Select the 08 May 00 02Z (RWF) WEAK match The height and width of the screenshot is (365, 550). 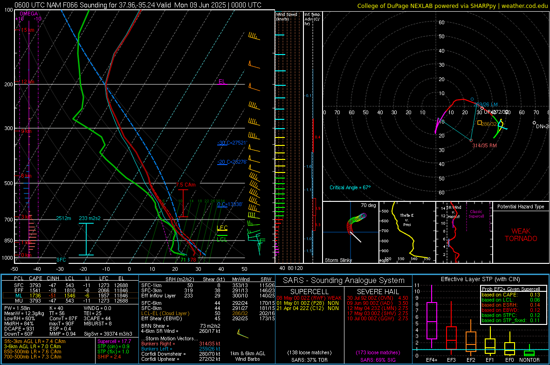pos(309,298)
